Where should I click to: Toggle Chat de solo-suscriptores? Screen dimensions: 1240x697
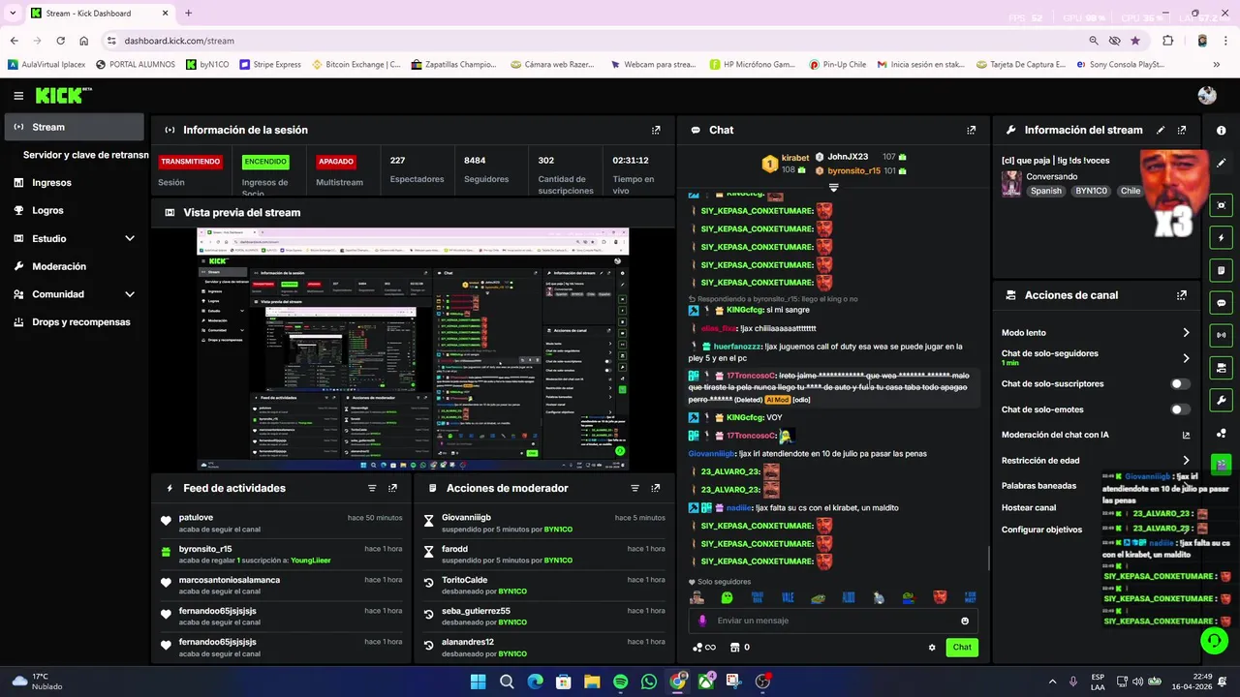click(1180, 384)
